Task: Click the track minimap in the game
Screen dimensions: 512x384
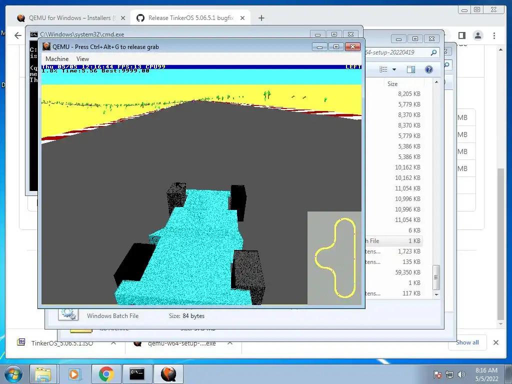Action: point(334,258)
